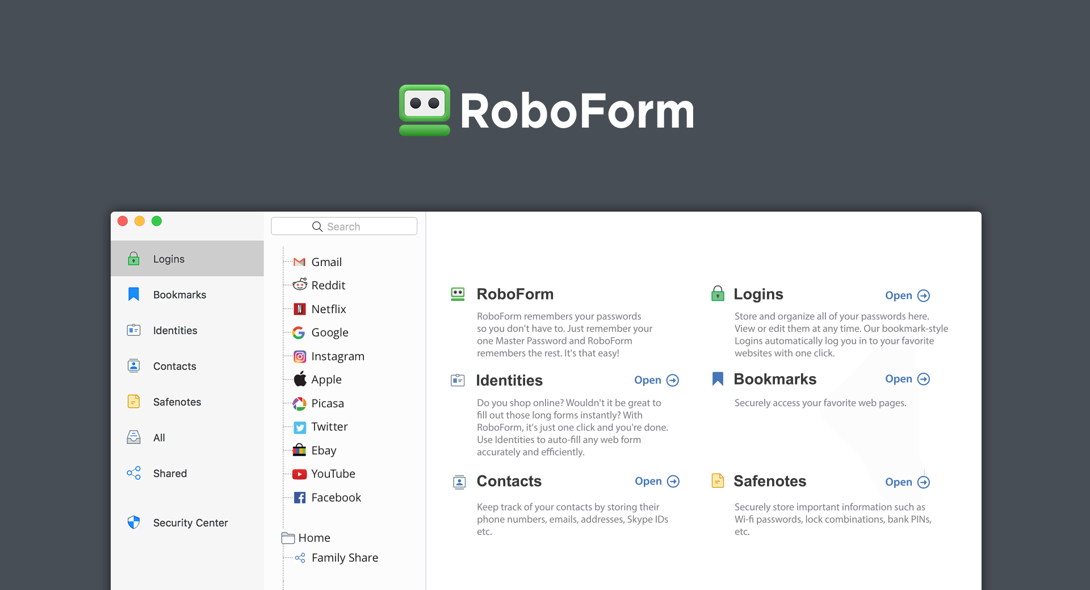The image size is (1090, 590).
Task: Switch to the Bookmarks section
Action: 179,294
